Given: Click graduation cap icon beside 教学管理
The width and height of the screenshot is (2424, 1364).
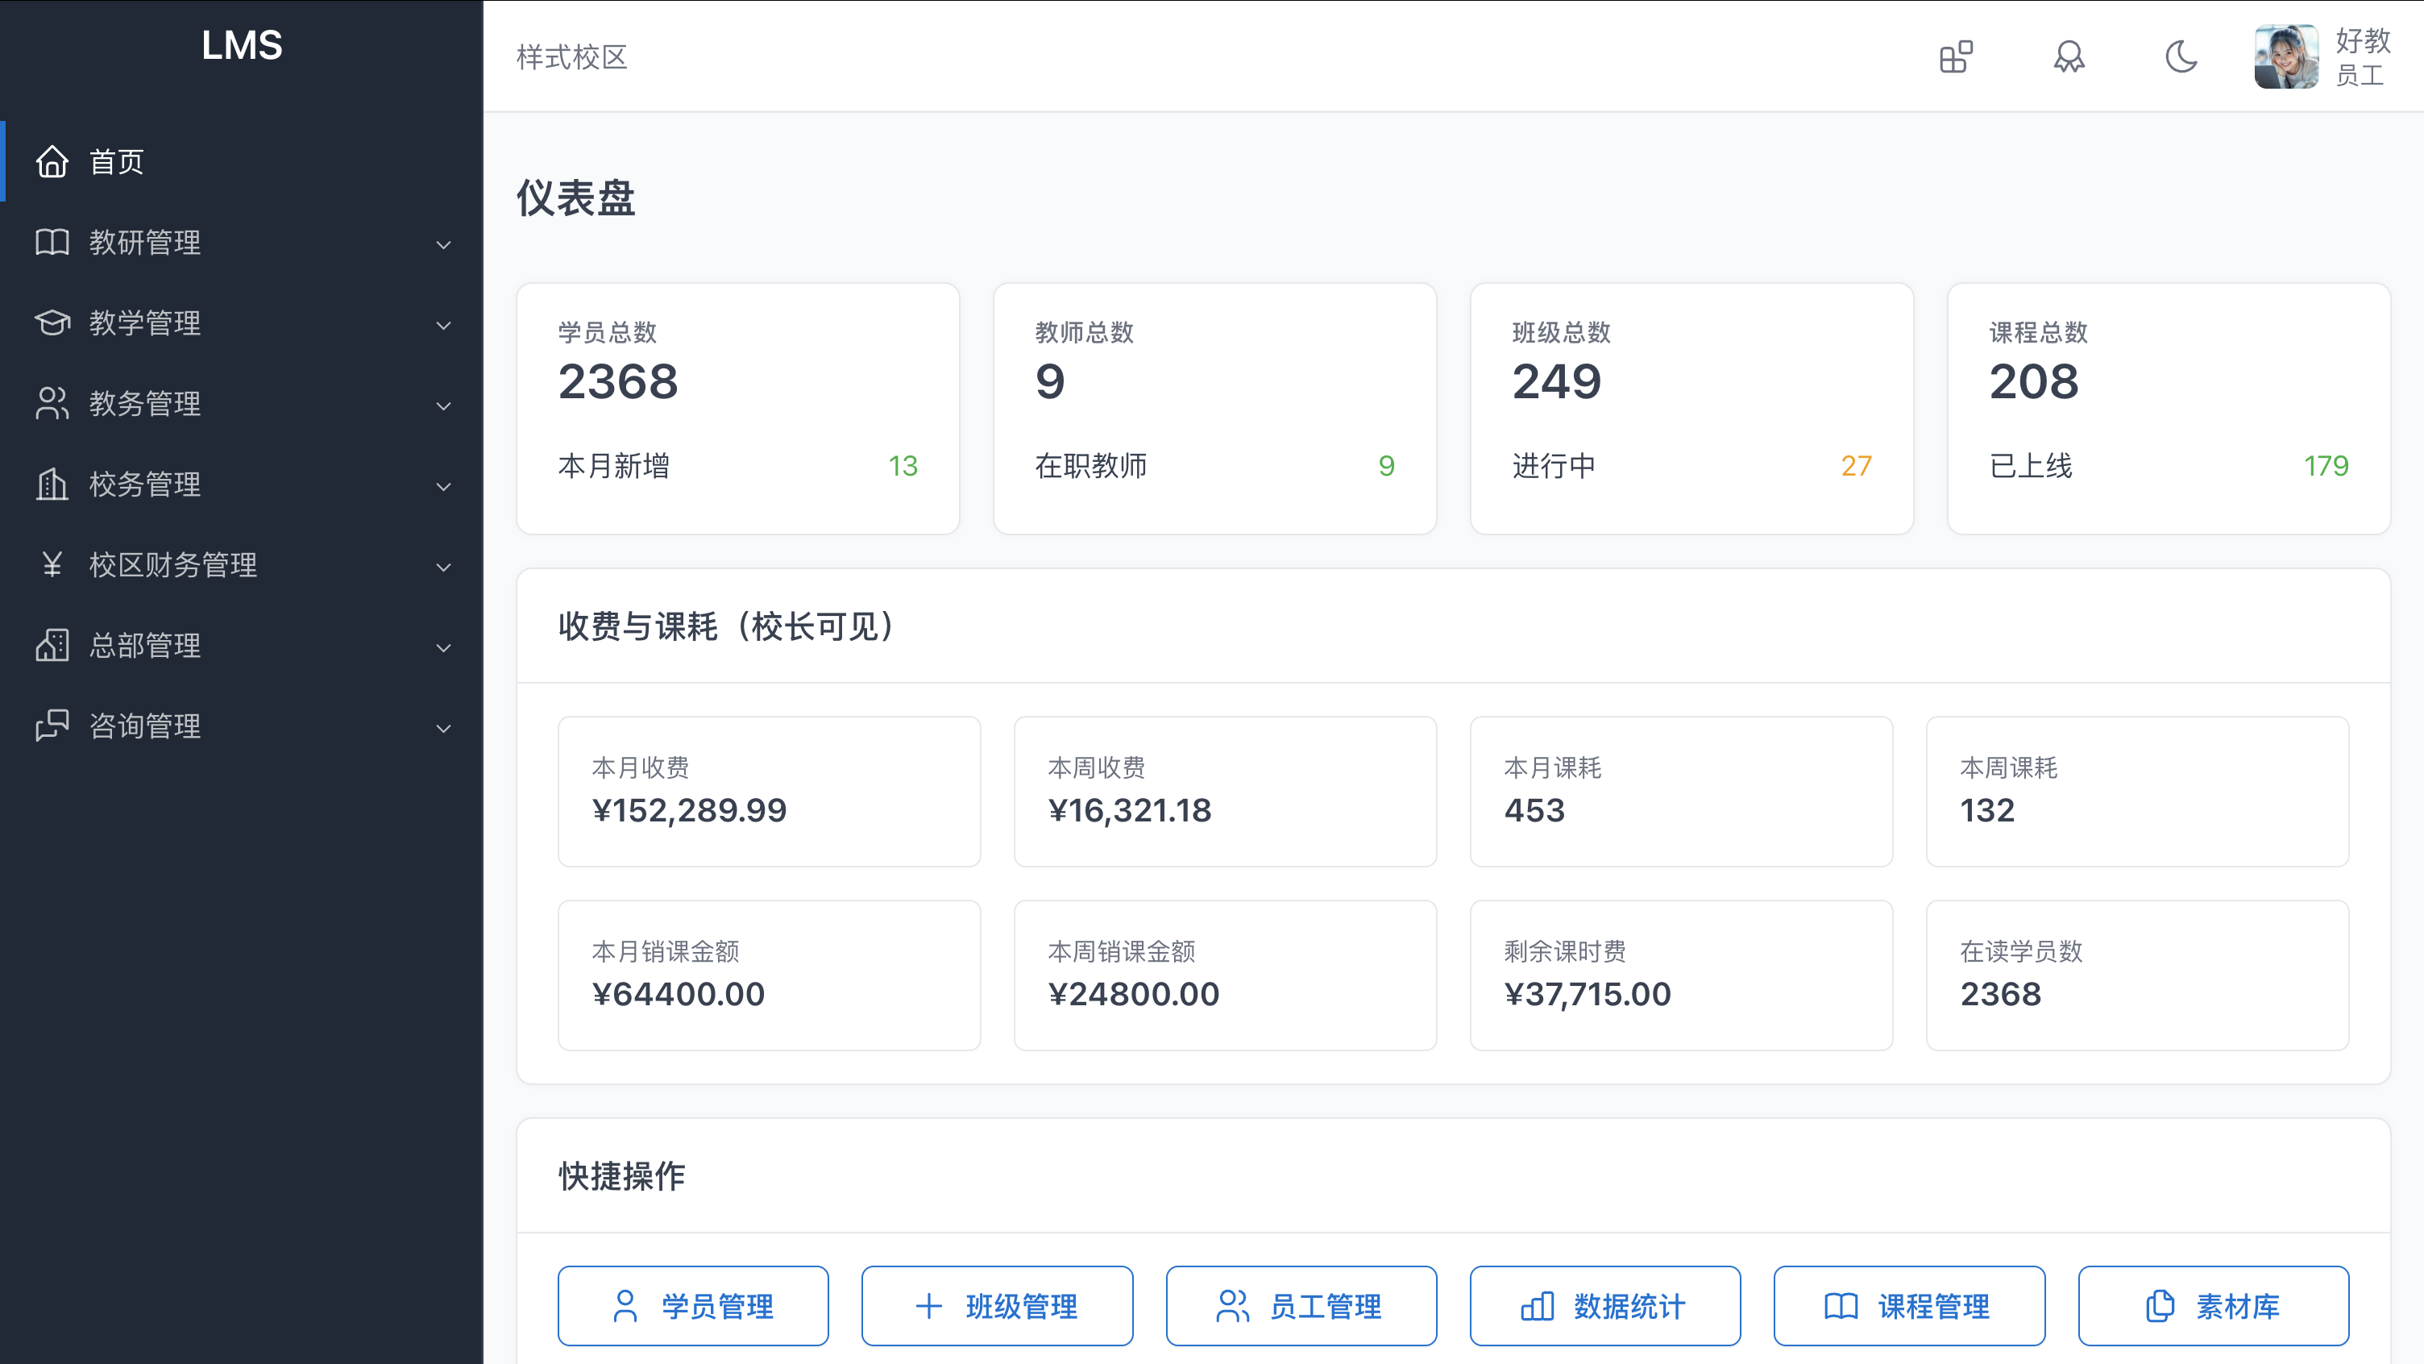Looking at the screenshot, I should tap(52, 323).
